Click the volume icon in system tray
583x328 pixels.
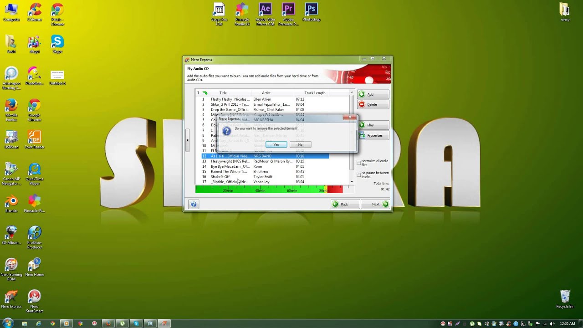(x=552, y=323)
